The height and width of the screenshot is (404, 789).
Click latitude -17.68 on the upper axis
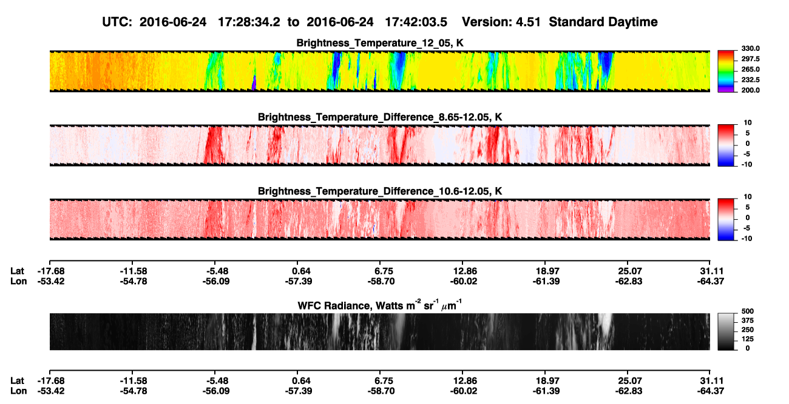coord(50,271)
